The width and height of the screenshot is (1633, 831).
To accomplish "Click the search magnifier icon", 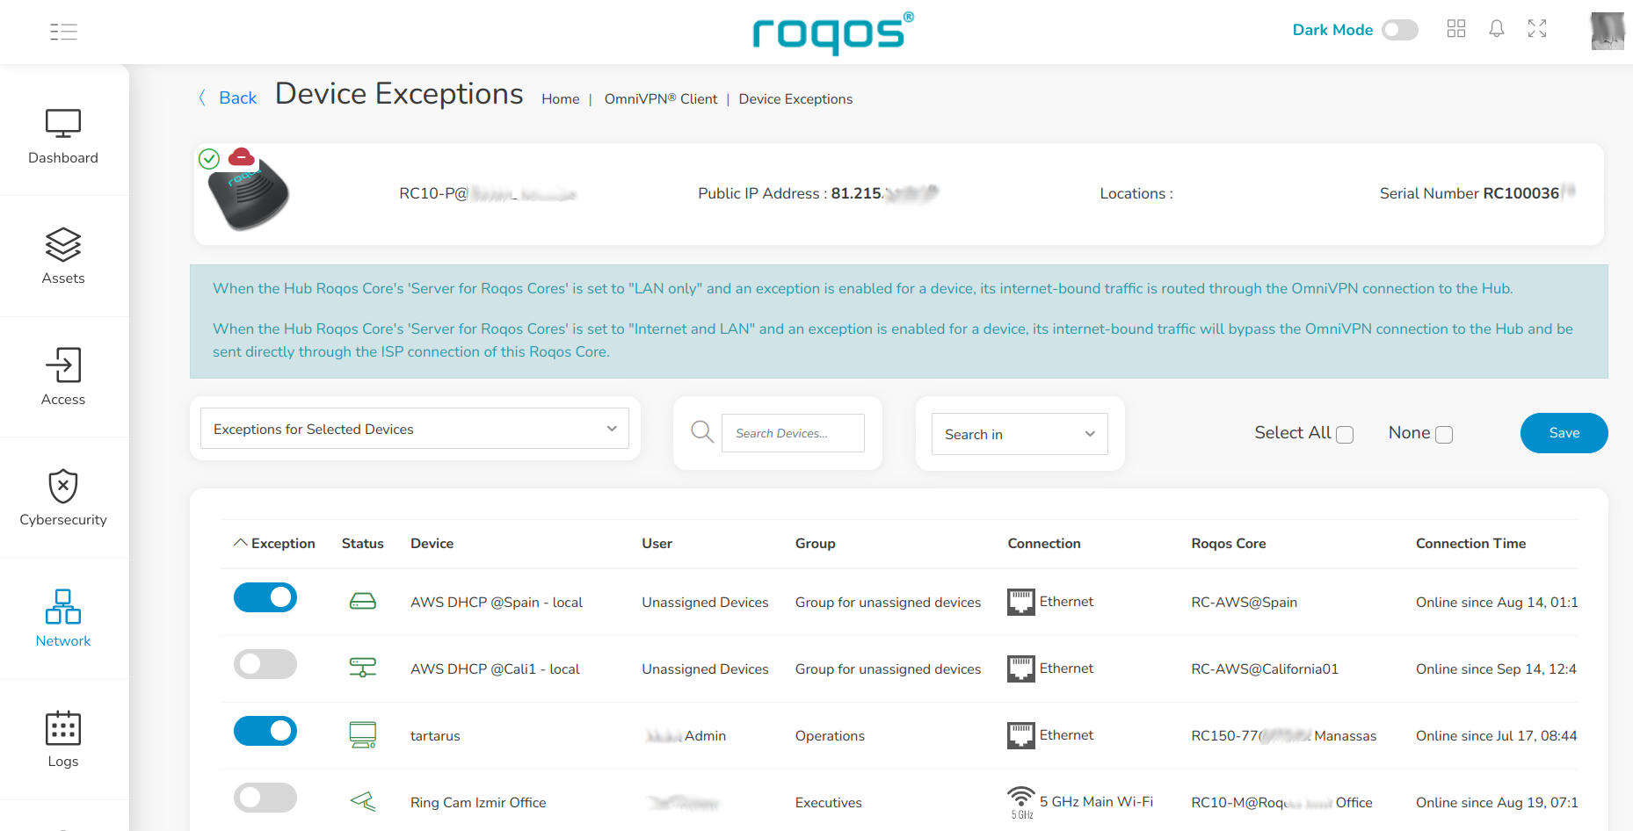I will pos(702,431).
